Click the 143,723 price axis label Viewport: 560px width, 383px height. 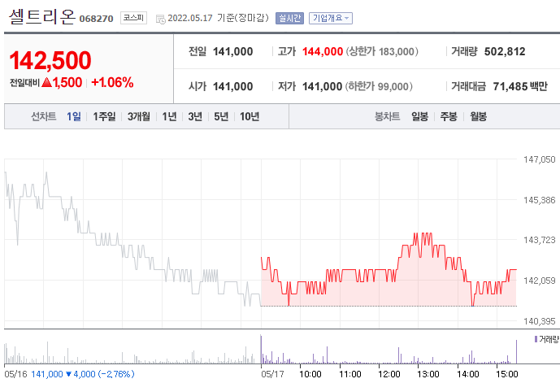(540, 240)
